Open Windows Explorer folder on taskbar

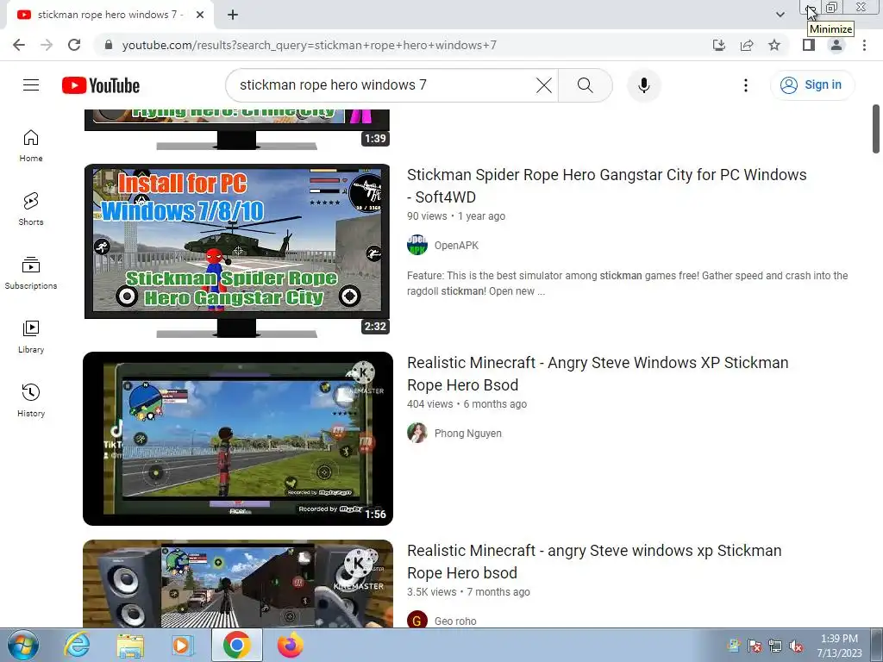tap(130, 645)
